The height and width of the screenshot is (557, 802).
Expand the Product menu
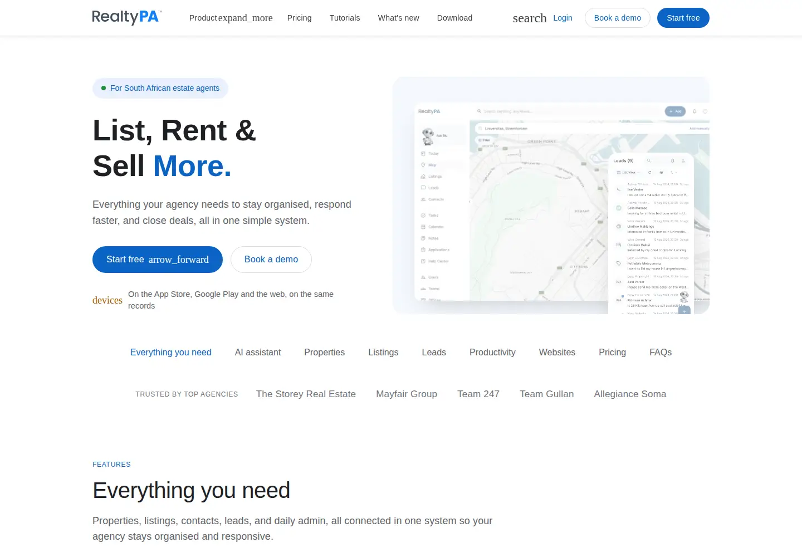[x=231, y=18]
